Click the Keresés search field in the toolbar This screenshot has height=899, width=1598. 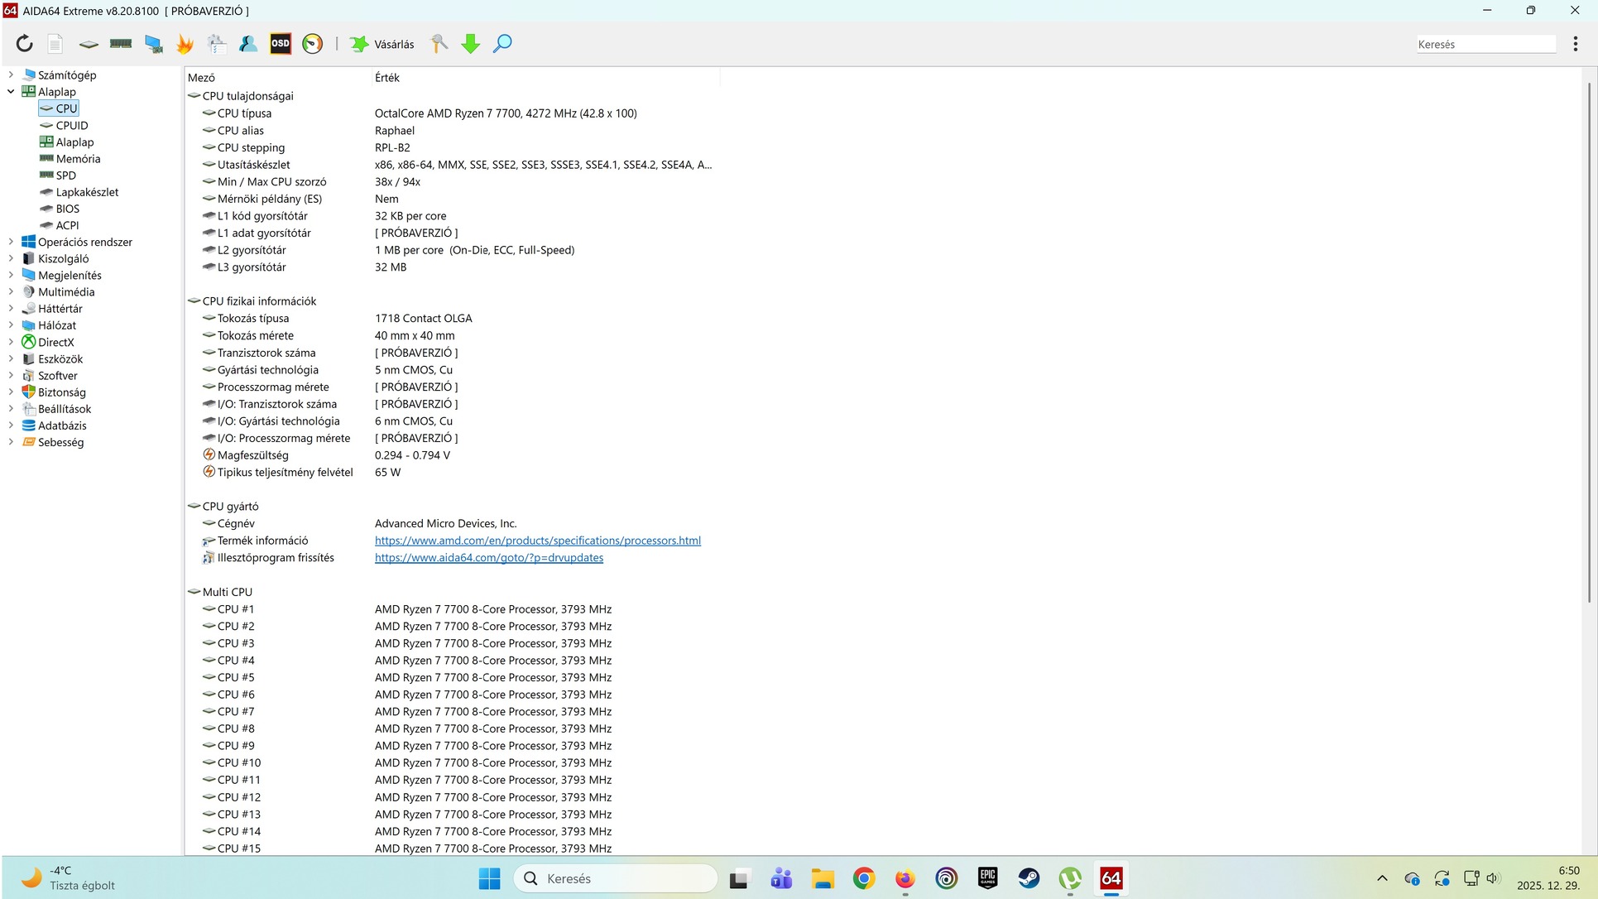1485,45
